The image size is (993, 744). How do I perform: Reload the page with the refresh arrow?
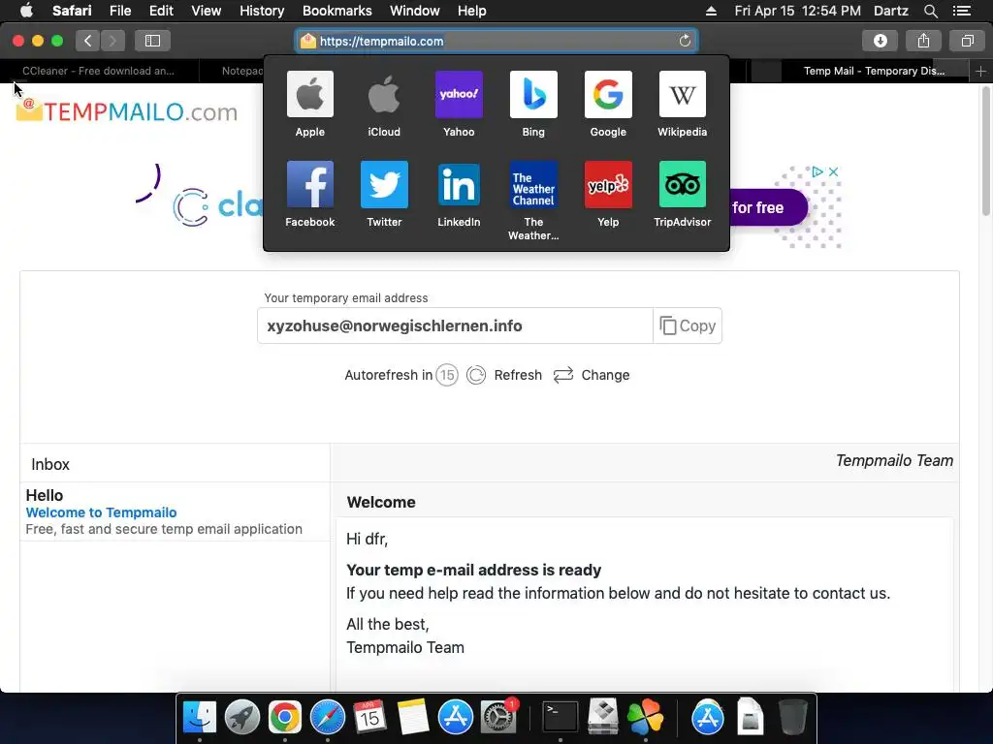tap(685, 41)
